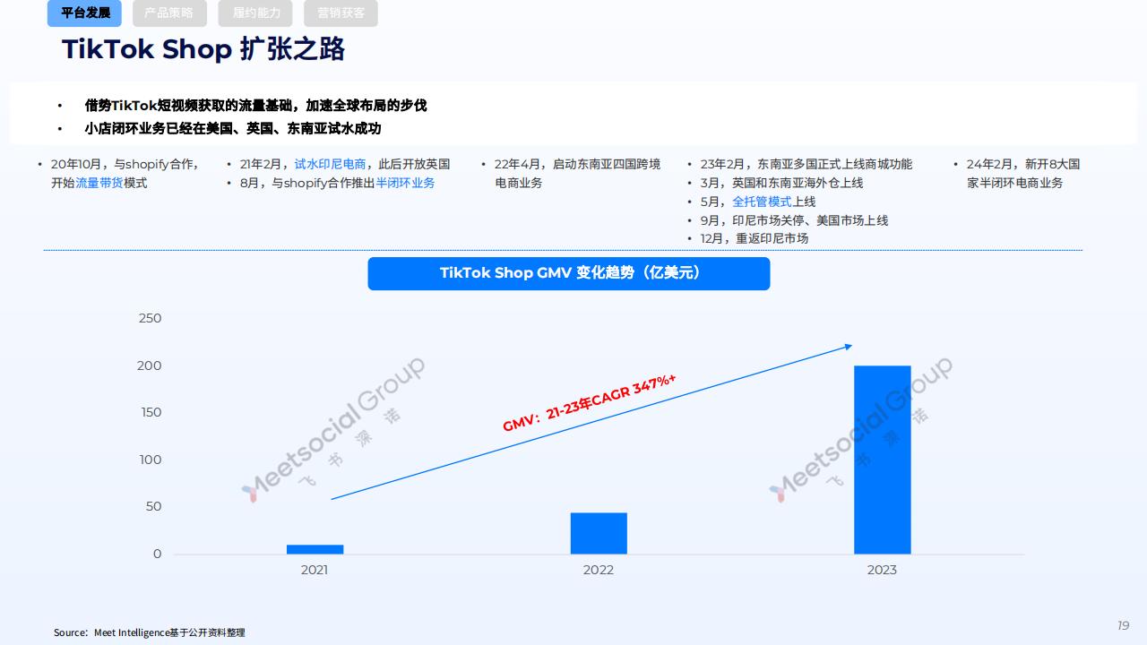
Task: Click the 2022 axis label
Action: (x=599, y=570)
